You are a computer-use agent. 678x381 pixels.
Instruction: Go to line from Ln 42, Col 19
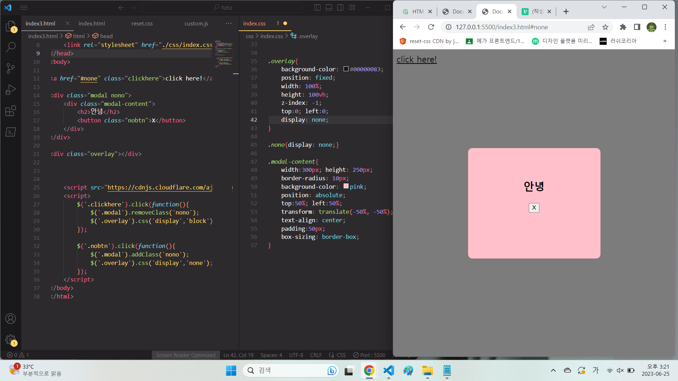(x=238, y=355)
